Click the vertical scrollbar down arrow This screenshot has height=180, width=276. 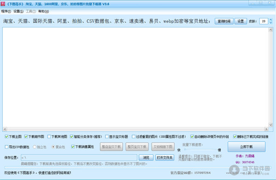tap(270, 125)
